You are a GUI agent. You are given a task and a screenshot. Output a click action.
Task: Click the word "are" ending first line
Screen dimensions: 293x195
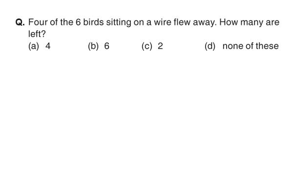[272, 23]
